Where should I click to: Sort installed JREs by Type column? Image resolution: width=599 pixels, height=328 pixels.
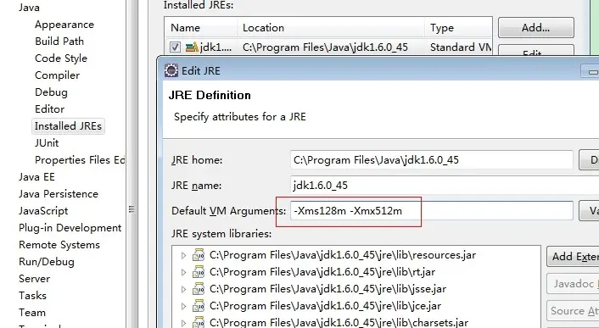click(x=458, y=28)
